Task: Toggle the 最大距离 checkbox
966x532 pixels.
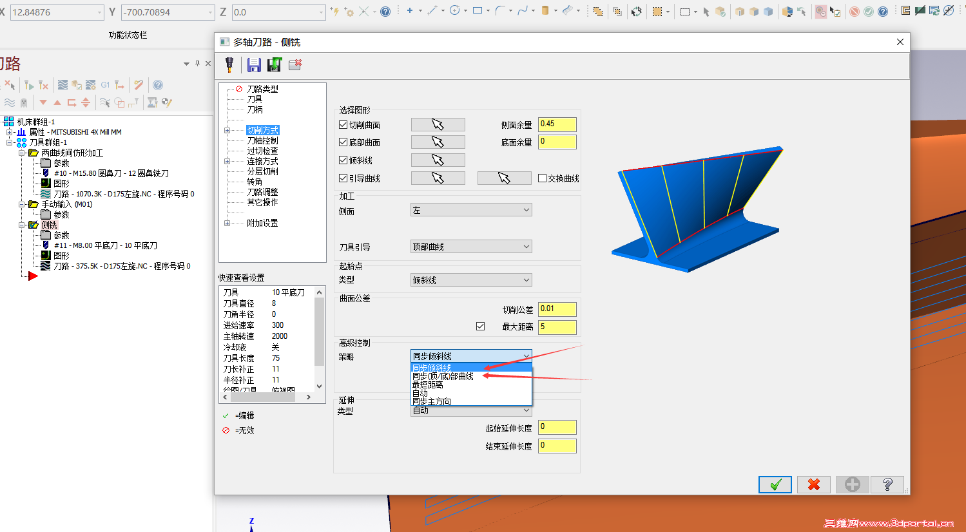Action: tap(480, 327)
